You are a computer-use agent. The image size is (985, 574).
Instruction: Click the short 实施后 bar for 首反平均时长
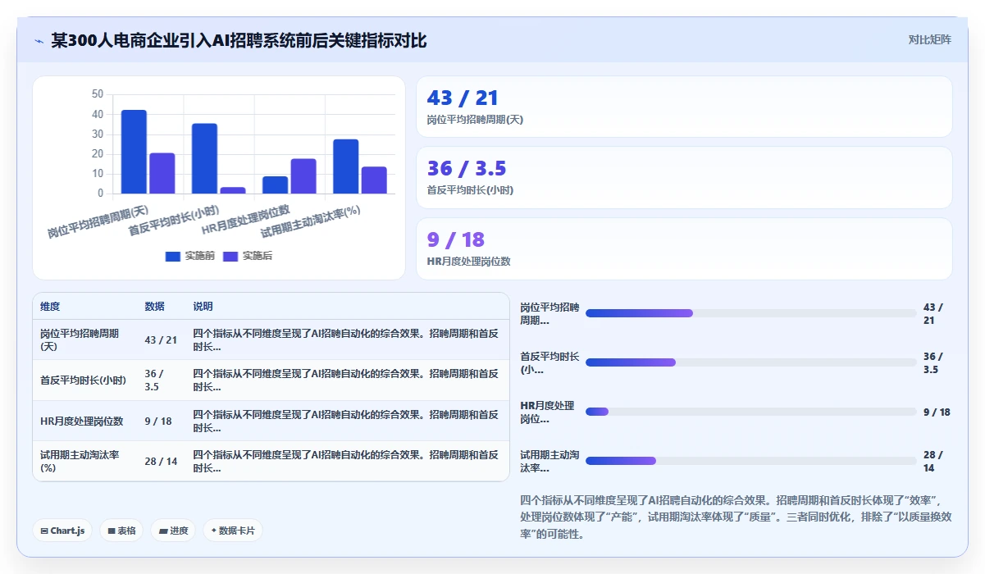pyautogui.click(x=233, y=191)
